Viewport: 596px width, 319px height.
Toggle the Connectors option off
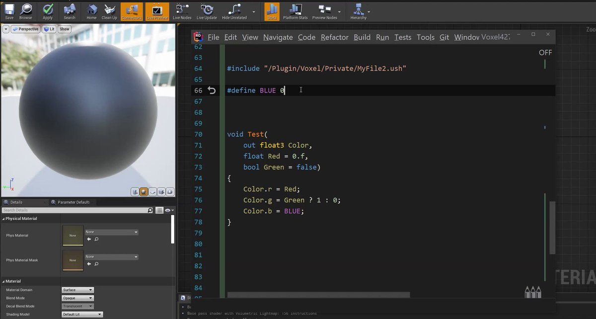point(132,11)
